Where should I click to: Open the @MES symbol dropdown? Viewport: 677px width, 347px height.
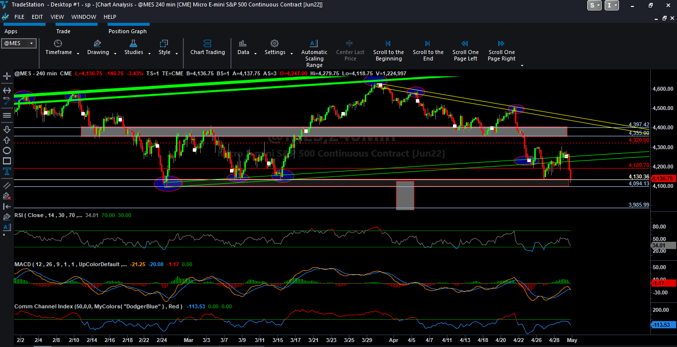32,43
